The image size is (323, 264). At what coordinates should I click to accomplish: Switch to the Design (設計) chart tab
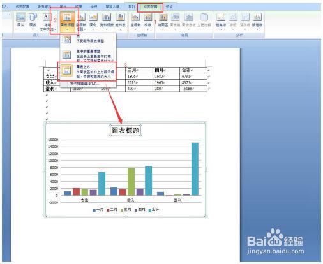tap(131, 7)
